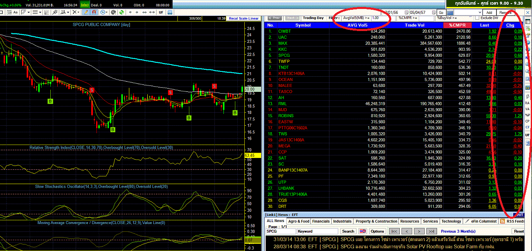Expand the X delete drawings dropdown
The height and width of the screenshot is (251, 532).
(79, 12)
